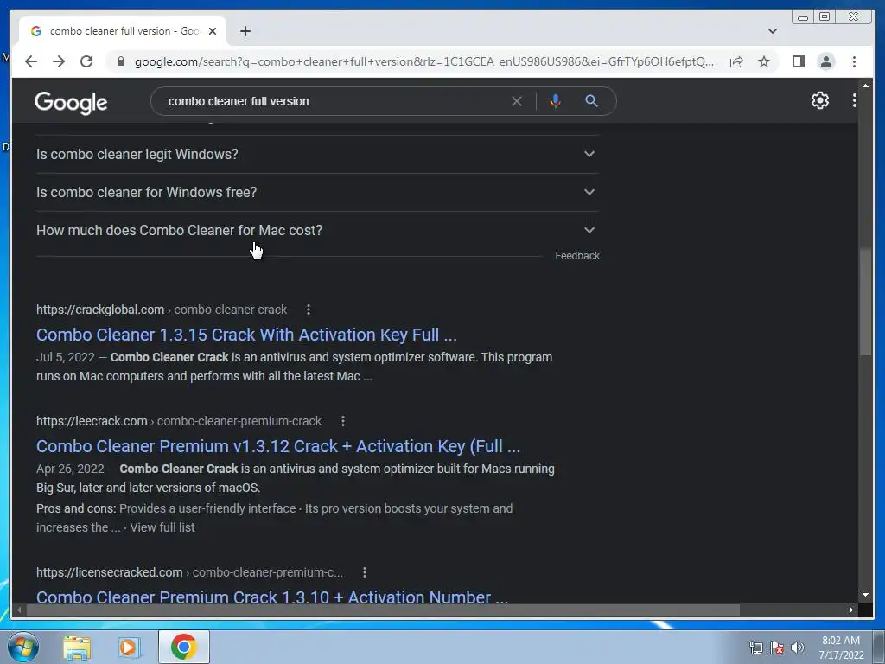Screen dimensions: 885x664
Task: Open Combo Cleaner Premium Crack 1.3.10 result
Action: 272,597
